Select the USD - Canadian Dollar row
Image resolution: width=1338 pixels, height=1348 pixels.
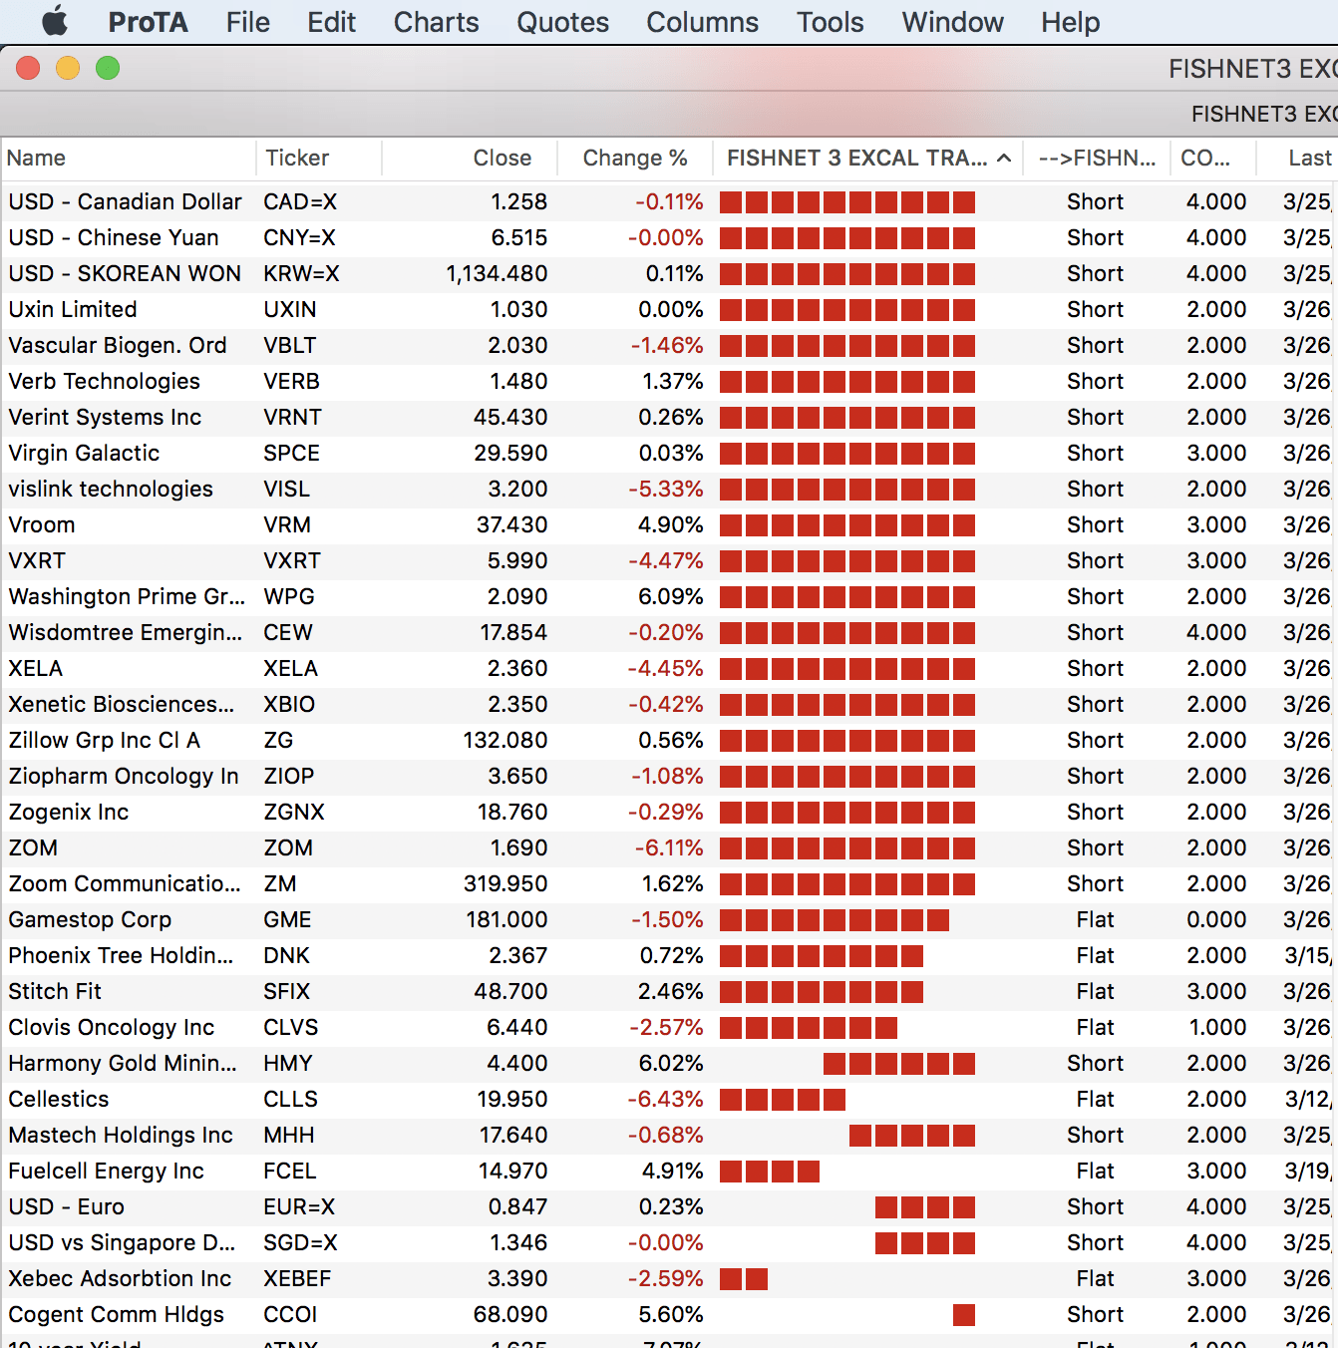coord(669,201)
